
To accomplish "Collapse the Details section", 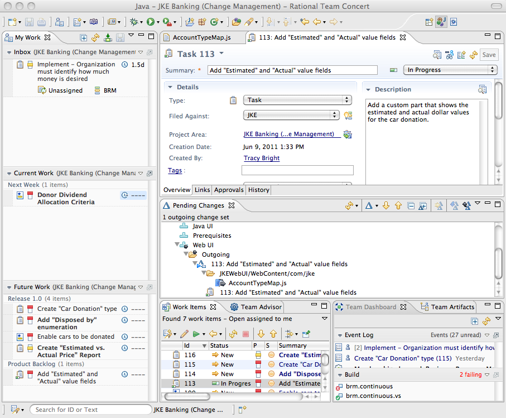I will coord(170,87).
